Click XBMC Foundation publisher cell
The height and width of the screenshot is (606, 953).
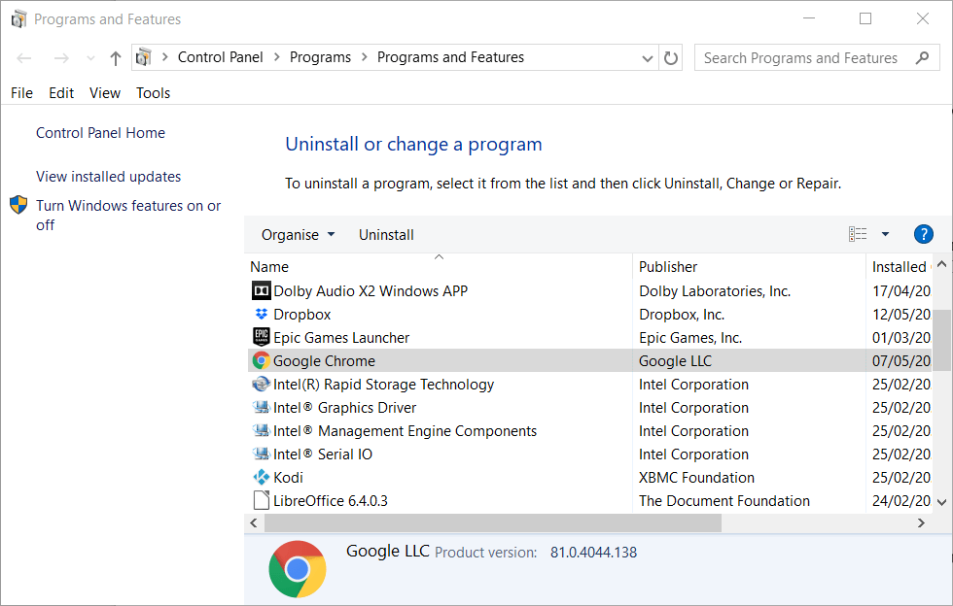(696, 477)
